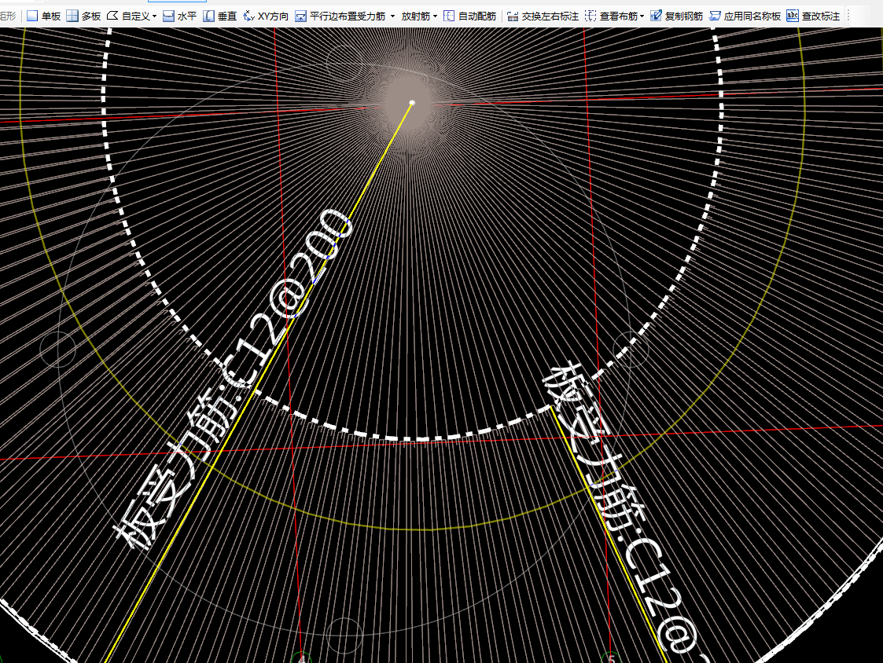Screen dimensions: 883x663
Task: Run the 自动配筋 auto reinforcement tool
Action: [470, 16]
